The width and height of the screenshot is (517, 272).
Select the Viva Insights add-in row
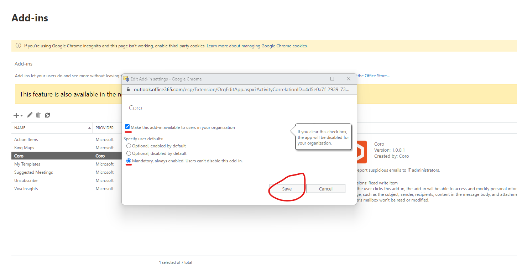tap(67, 189)
